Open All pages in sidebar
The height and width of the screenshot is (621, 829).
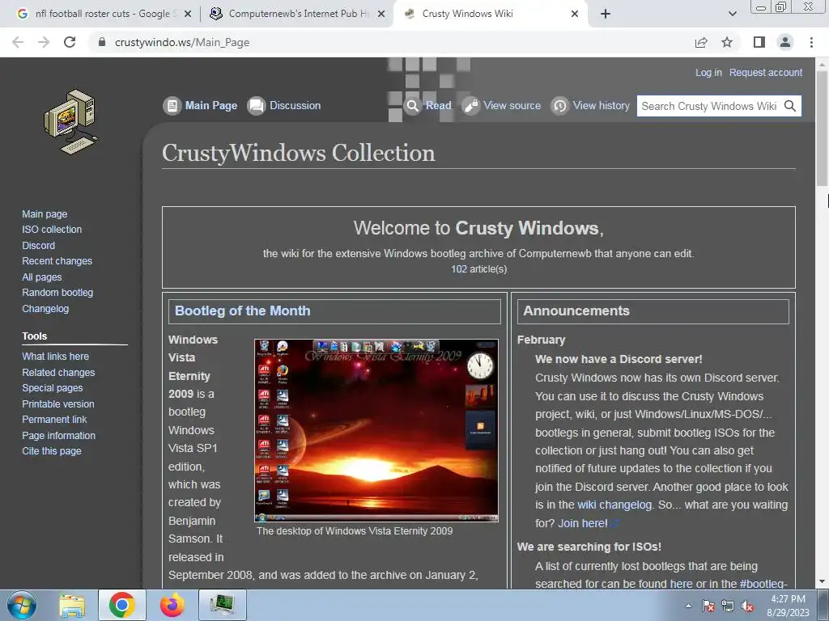42,277
